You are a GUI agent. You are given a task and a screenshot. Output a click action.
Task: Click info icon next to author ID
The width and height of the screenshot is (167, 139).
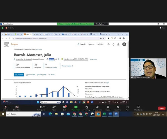pos(58,59)
